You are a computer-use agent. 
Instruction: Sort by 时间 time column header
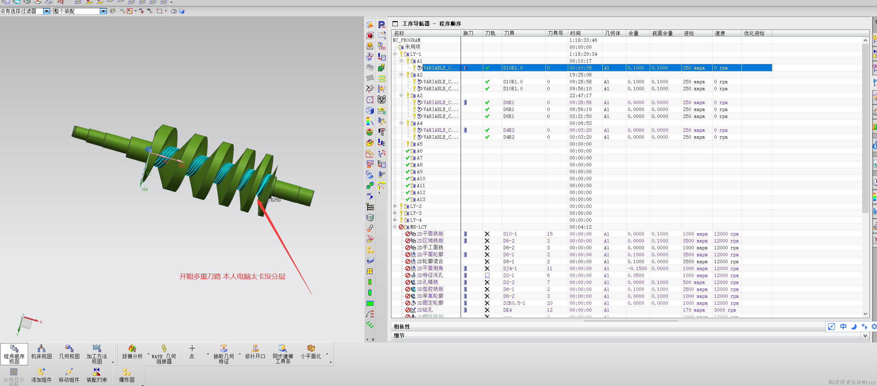click(x=585, y=33)
